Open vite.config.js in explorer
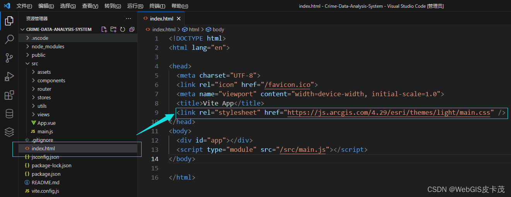The image size is (511, 197). pyautogui.click(x=78, y=191)
